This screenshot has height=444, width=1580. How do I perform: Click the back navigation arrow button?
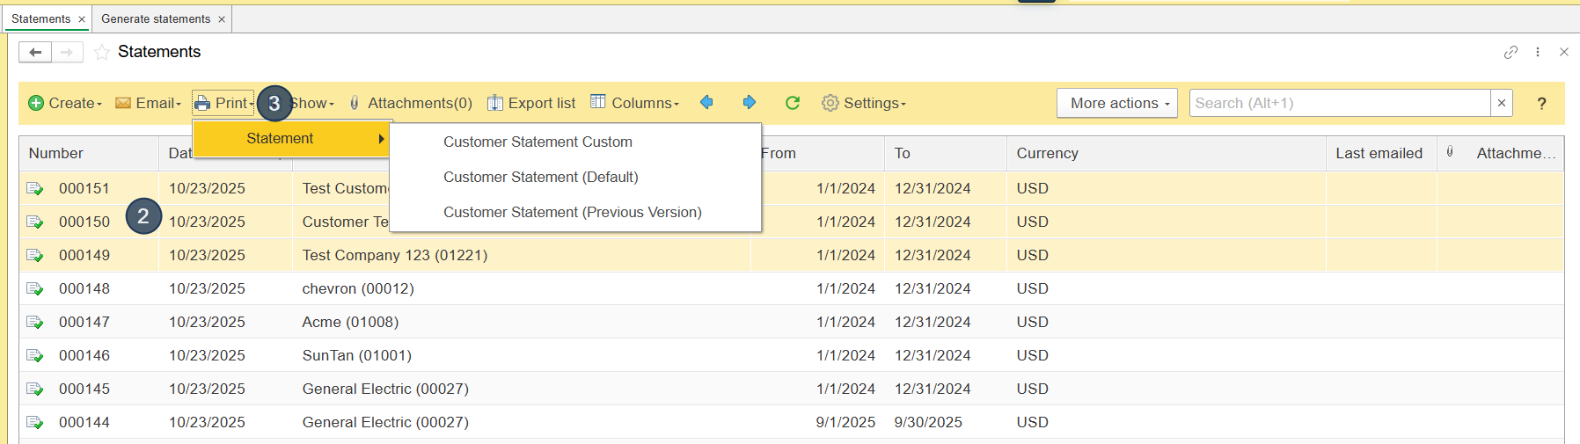(35, 53)
